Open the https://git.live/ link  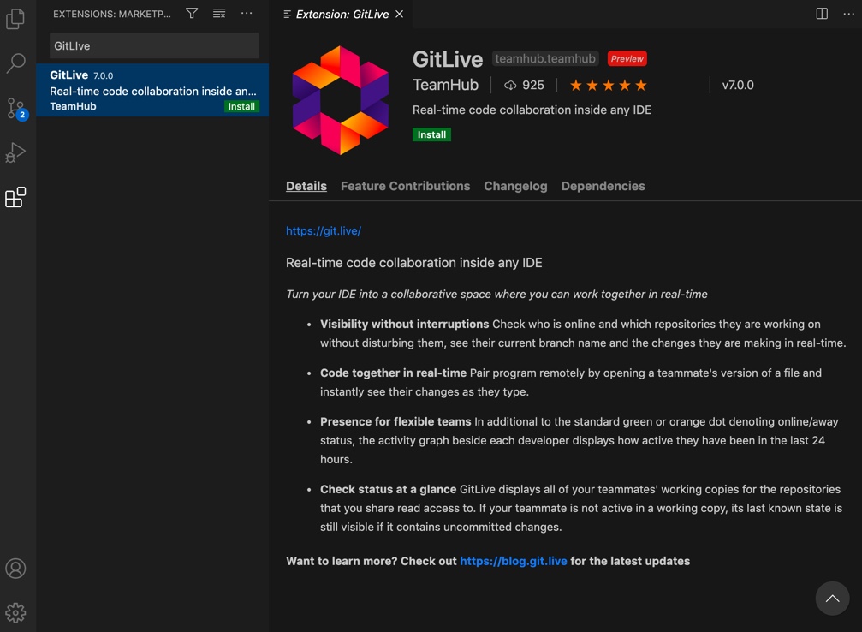pos(324,231)
